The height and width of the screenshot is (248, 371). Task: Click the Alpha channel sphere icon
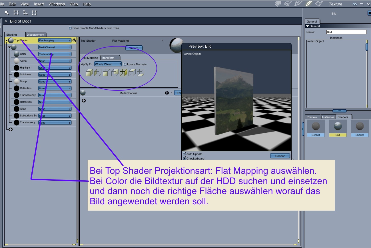click(x=17, y=61)
